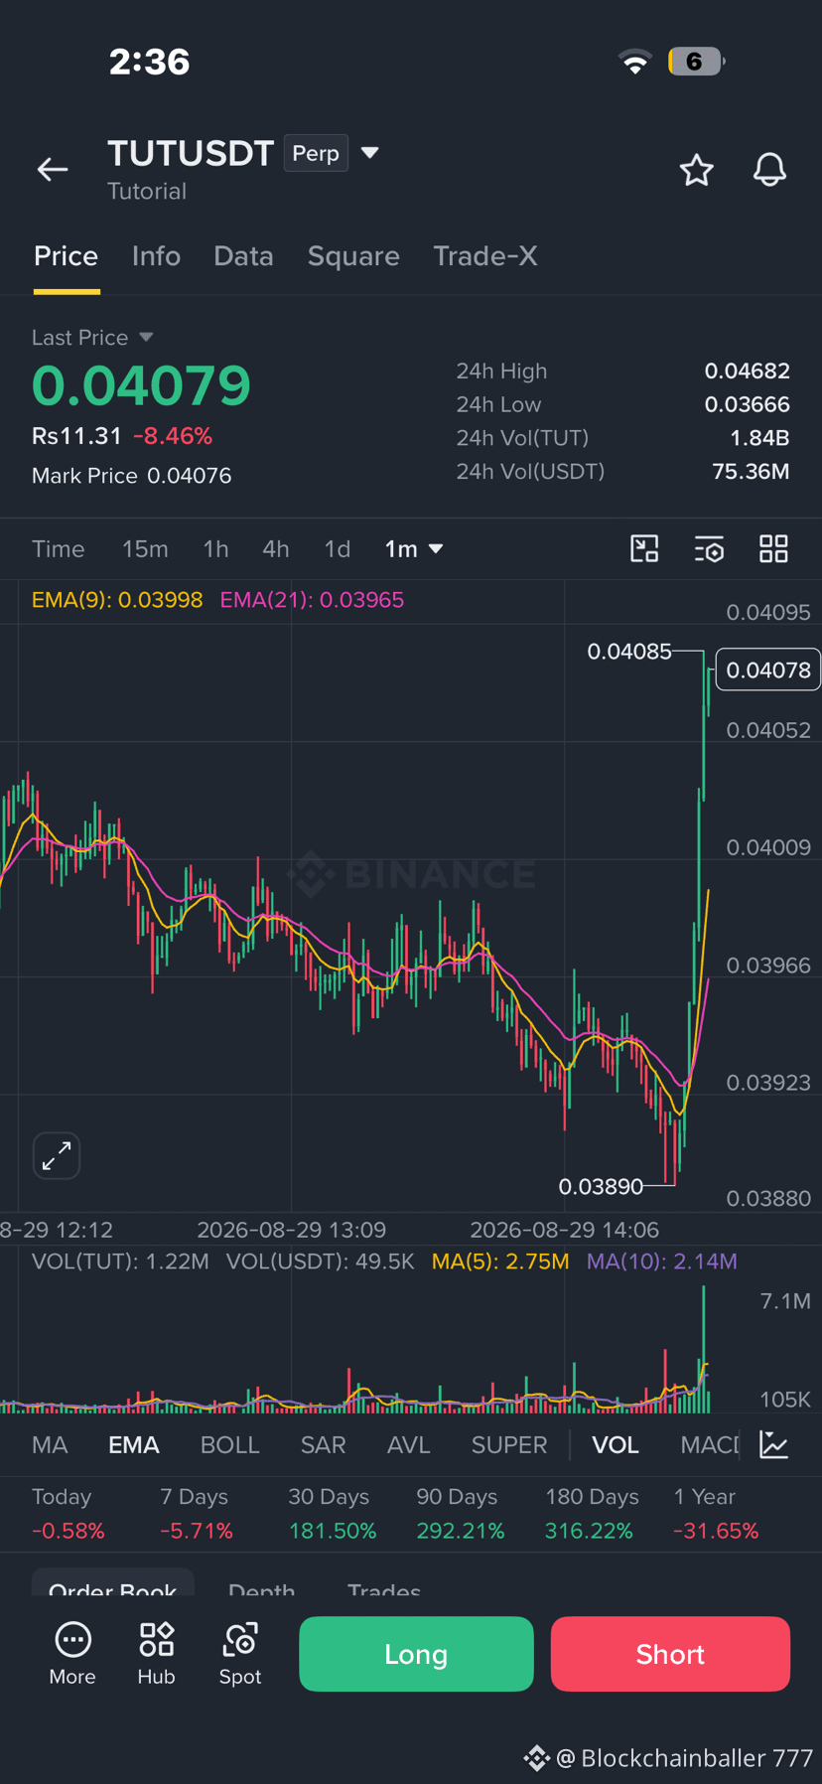Tap the 0.04085 high price label
The height and width of the screenshot is (1784, 822).
(x=629, y=652)
